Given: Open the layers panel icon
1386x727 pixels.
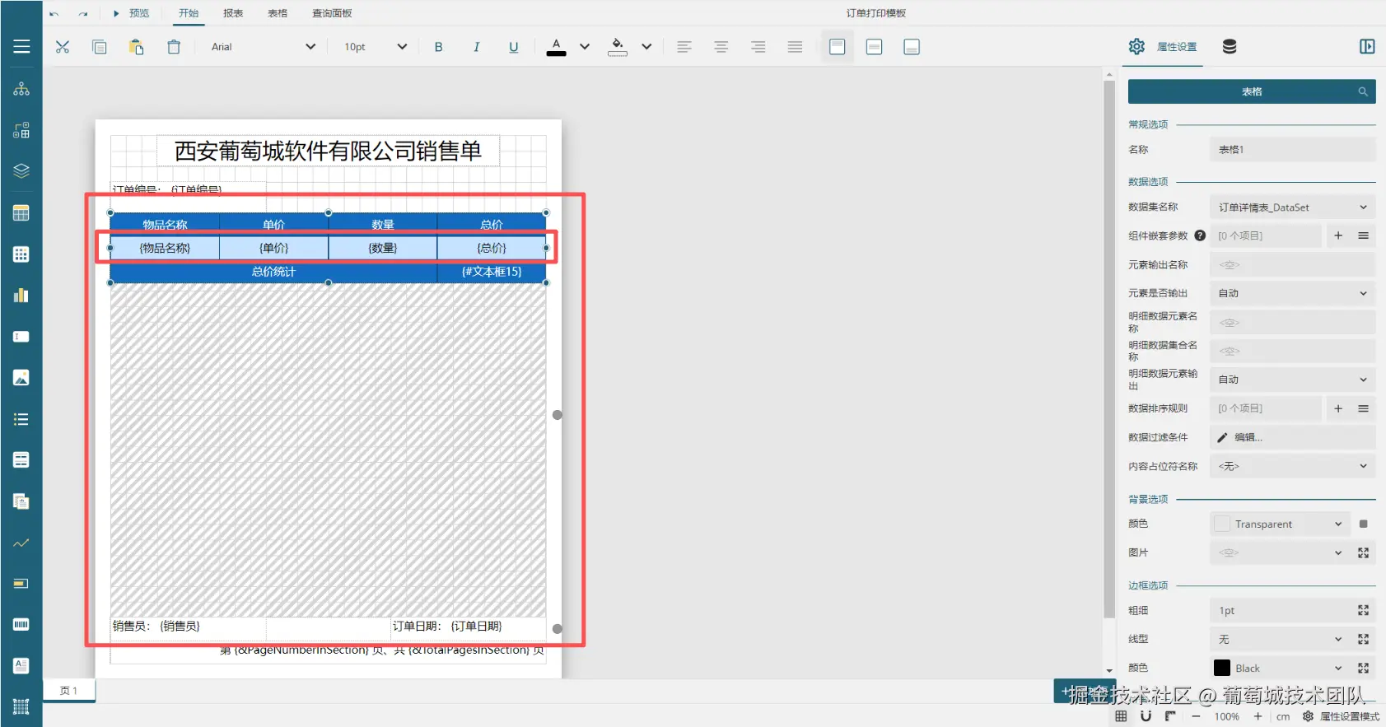Looking at the screenshot, I should (21, 171).
